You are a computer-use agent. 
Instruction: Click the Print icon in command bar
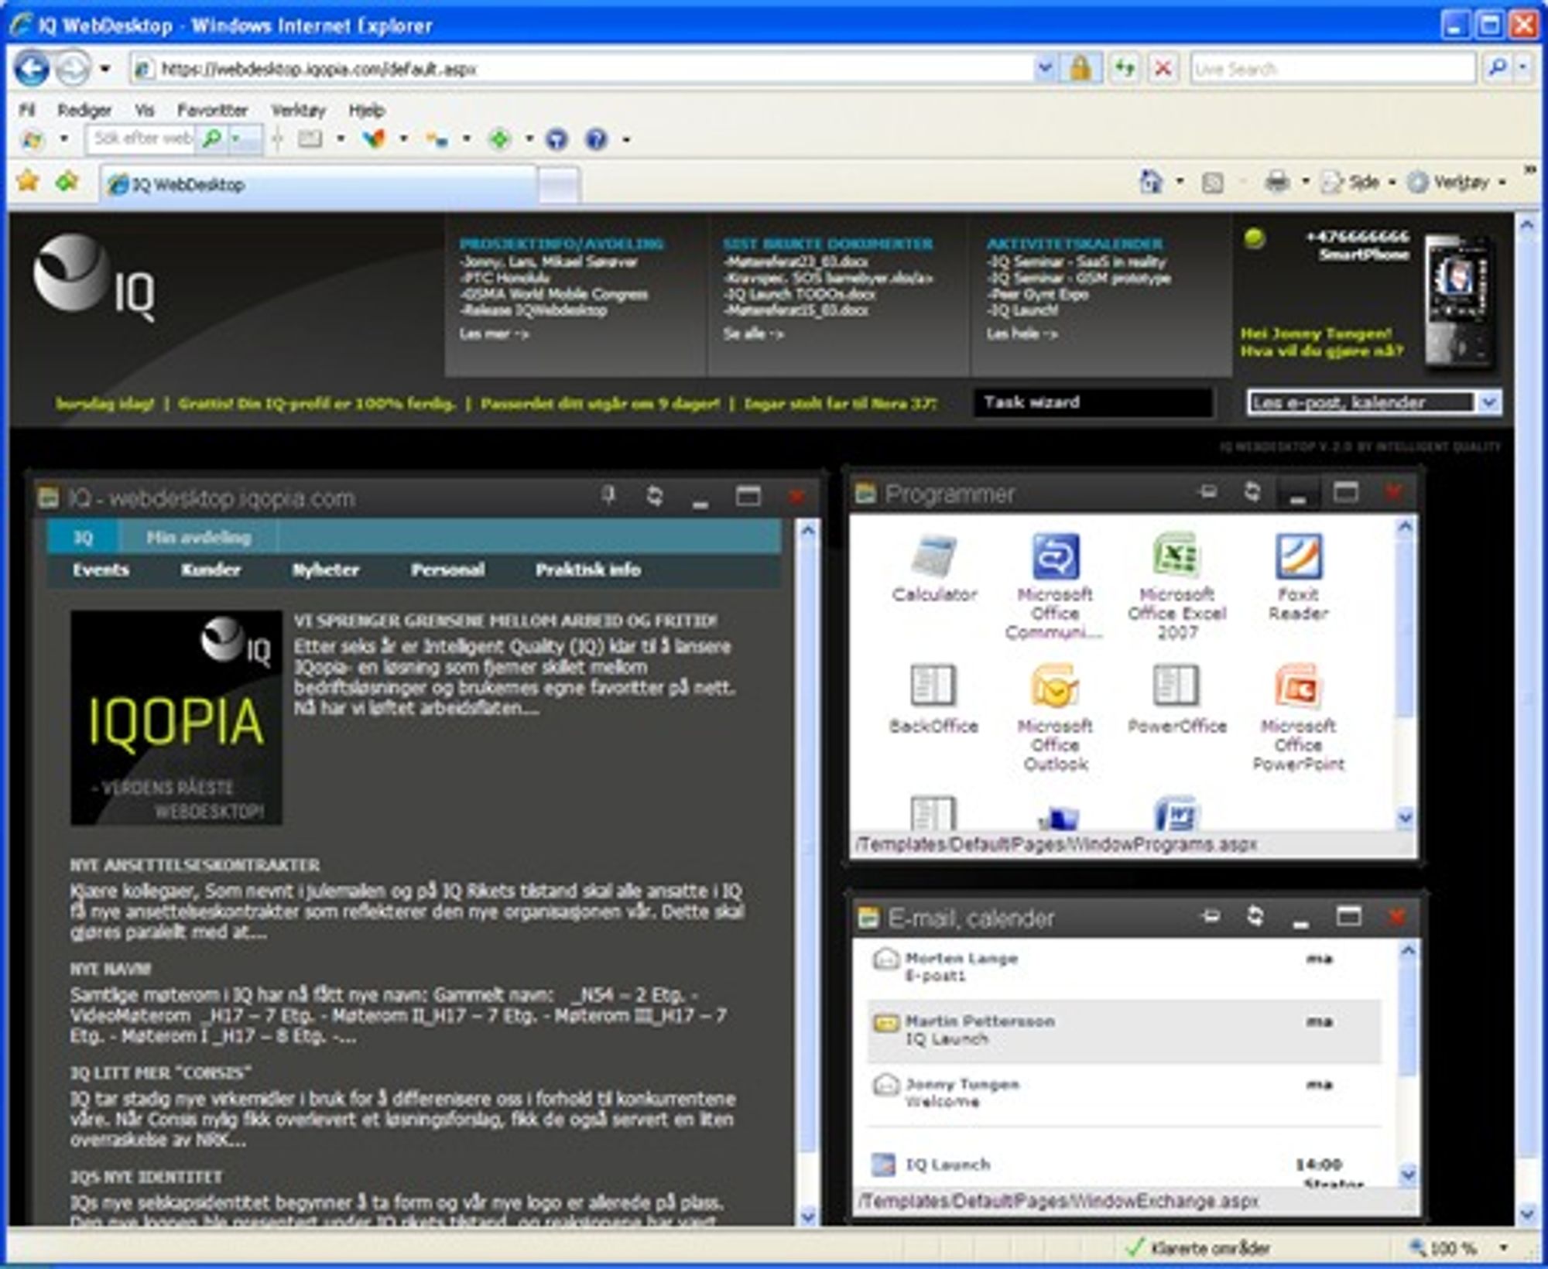tap(1277, 182)
